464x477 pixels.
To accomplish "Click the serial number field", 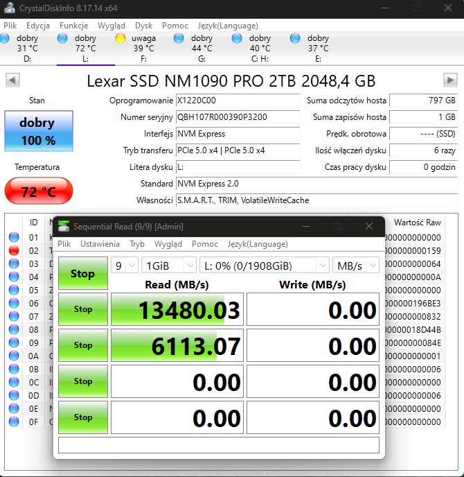I will [x=238, y=117].
